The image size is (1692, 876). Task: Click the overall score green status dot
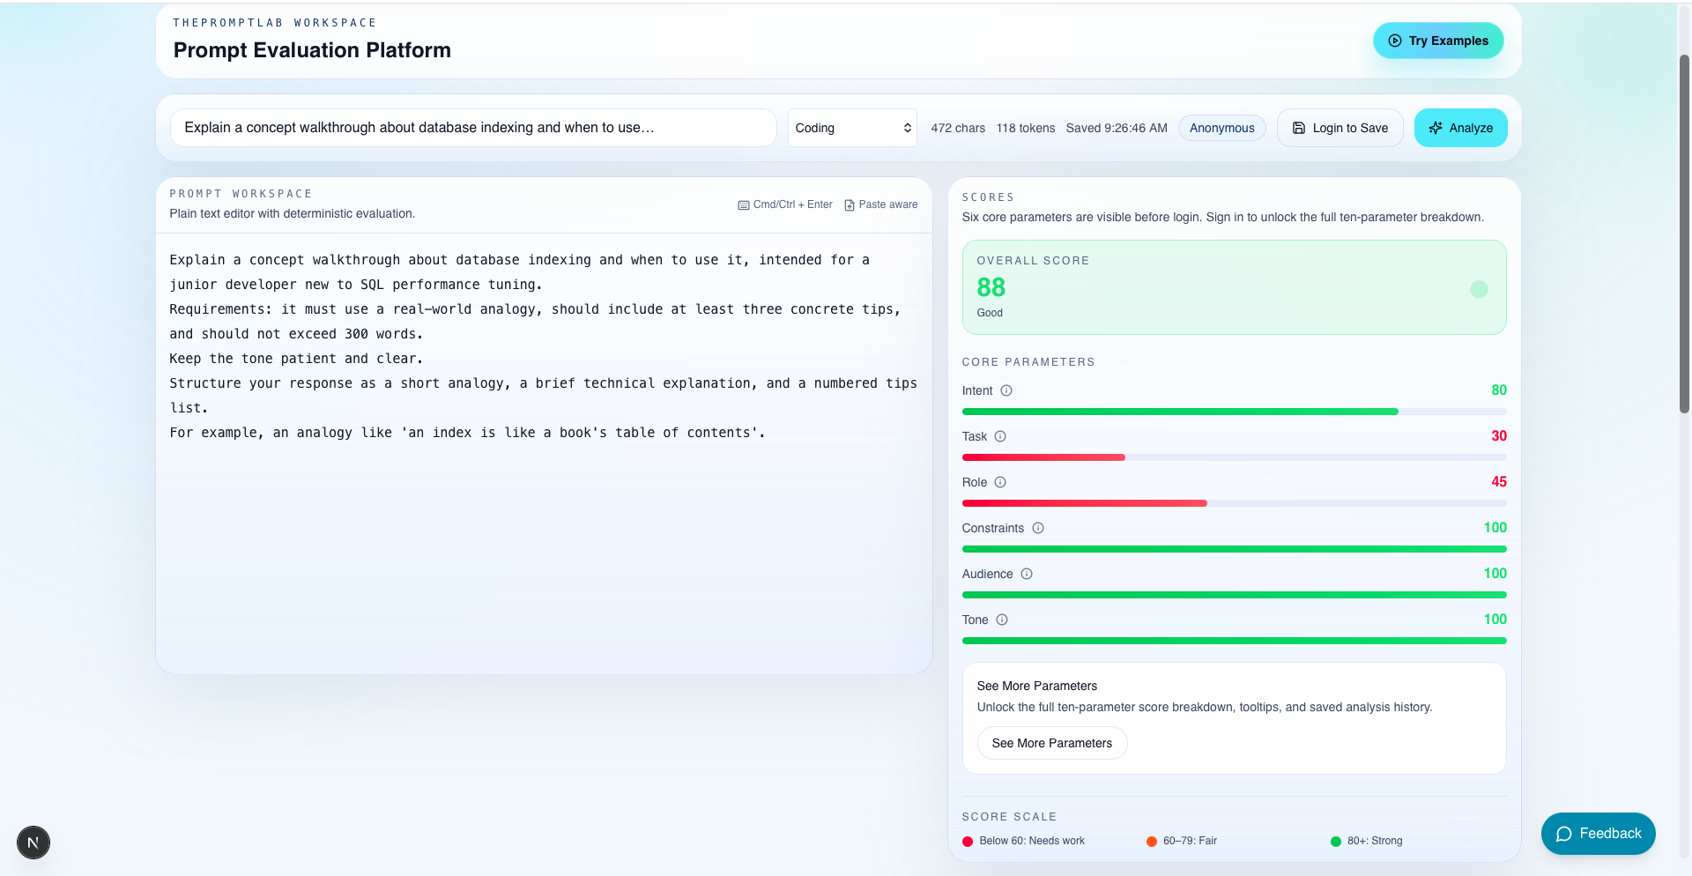coord(1479,289)
